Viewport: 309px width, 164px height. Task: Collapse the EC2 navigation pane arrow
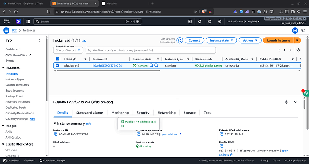[39, 41]
